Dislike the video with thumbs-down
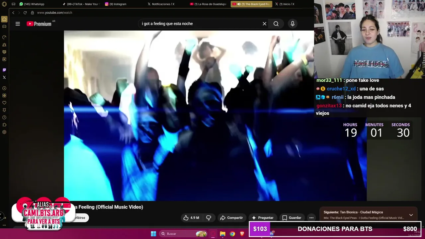425x239 pixels. click(209, 218)
